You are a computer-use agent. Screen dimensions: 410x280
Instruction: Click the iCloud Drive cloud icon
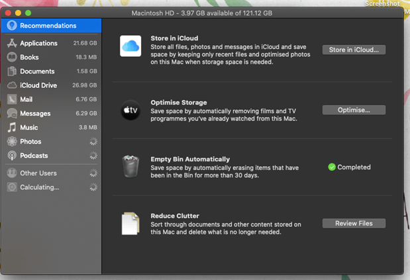click(x=12, y=85)
